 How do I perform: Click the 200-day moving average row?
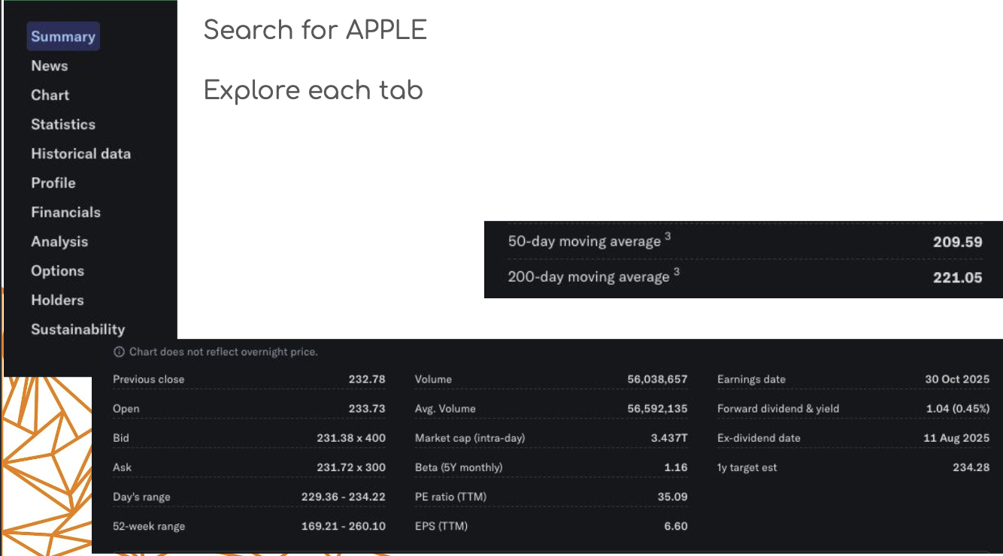tap(745, 277)
